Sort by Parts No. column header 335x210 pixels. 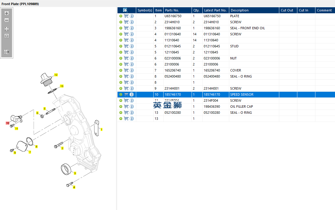177,10
